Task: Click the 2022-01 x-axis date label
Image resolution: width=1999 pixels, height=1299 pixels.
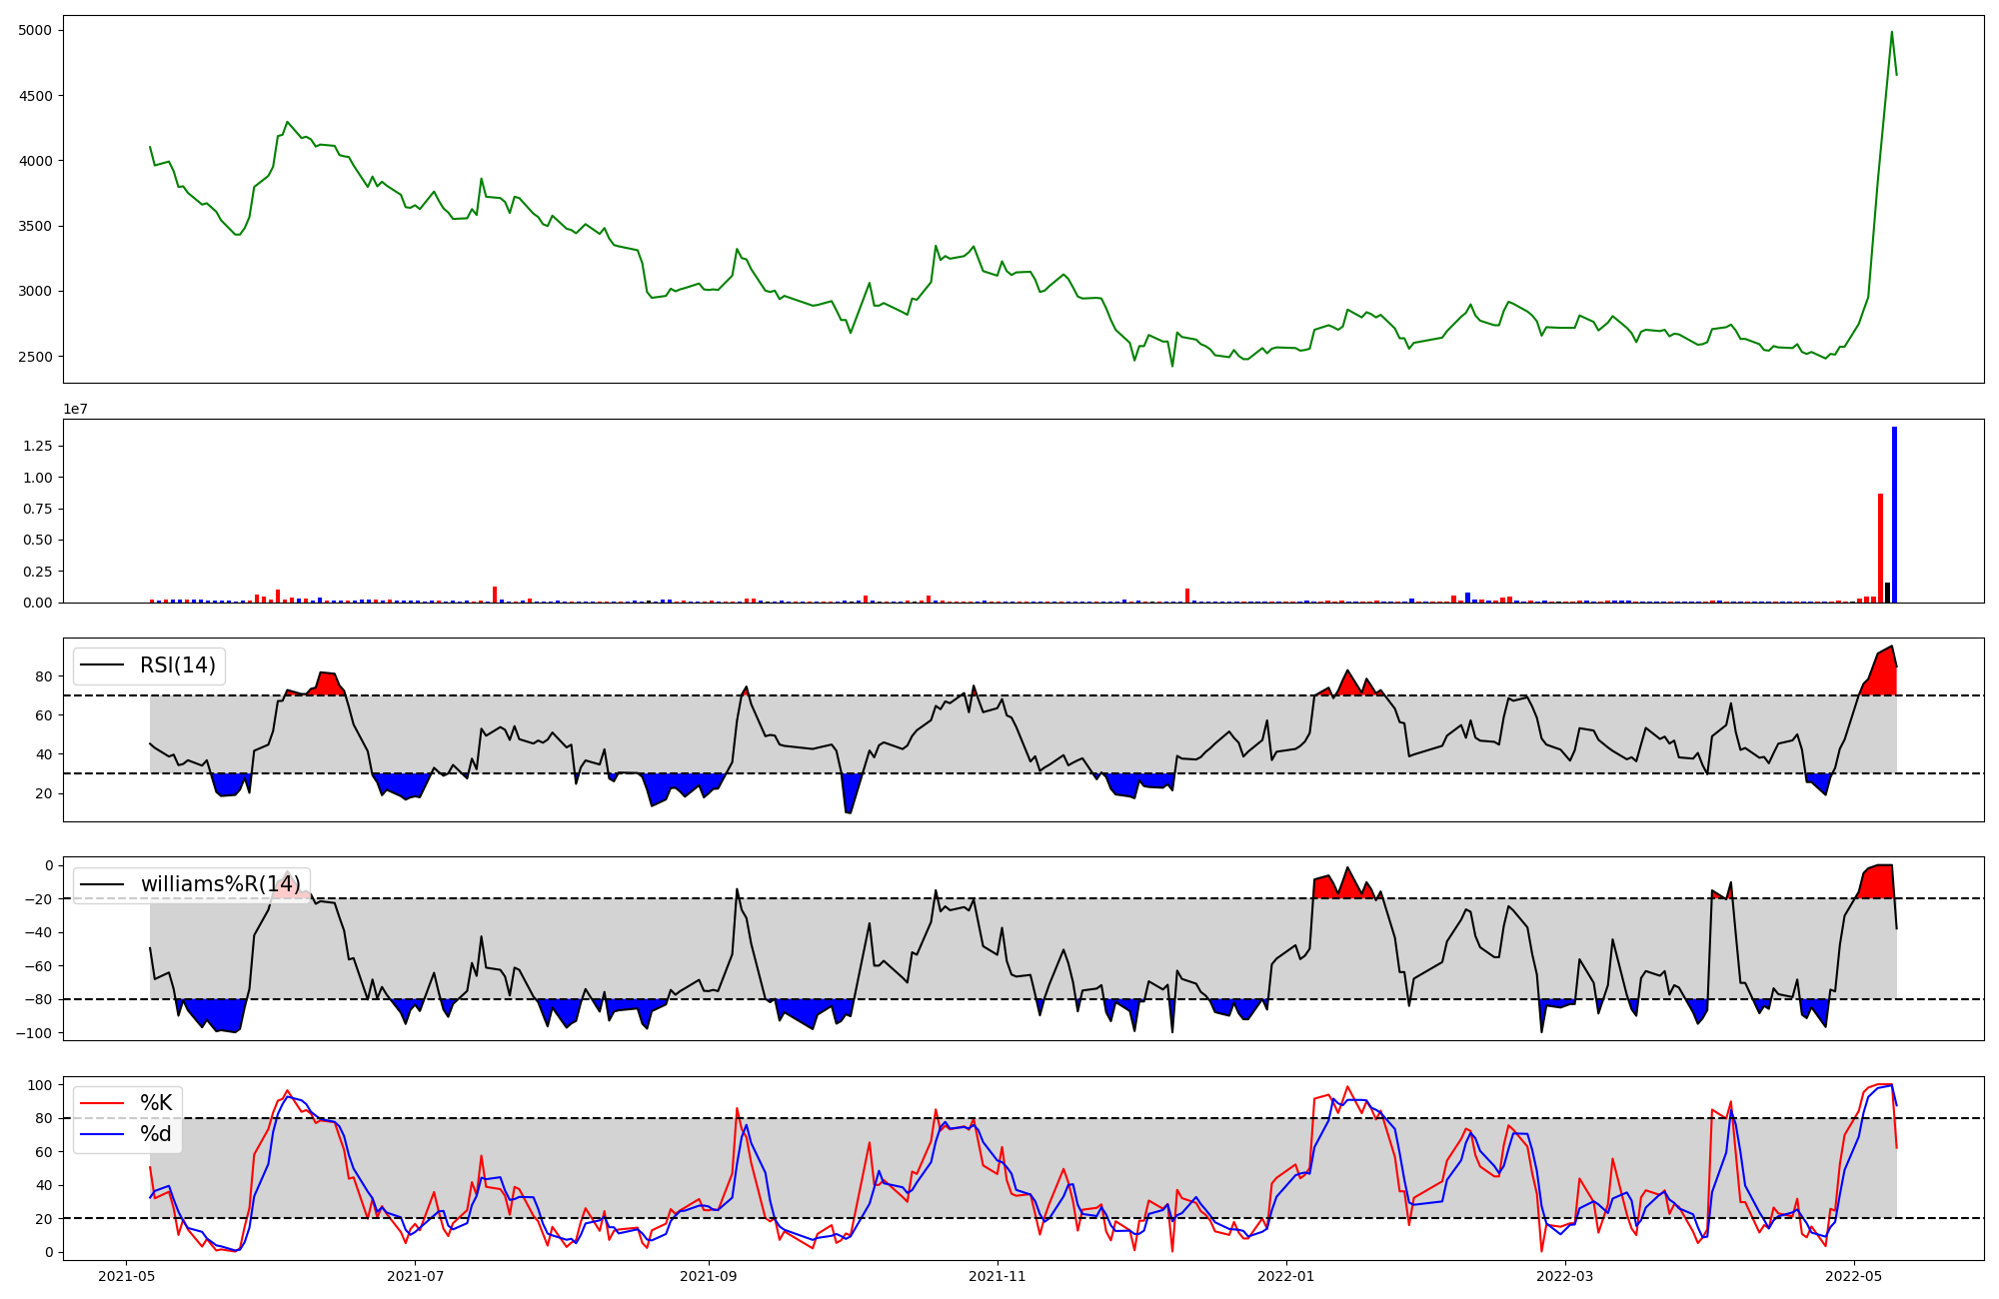Action: 1286,1275
